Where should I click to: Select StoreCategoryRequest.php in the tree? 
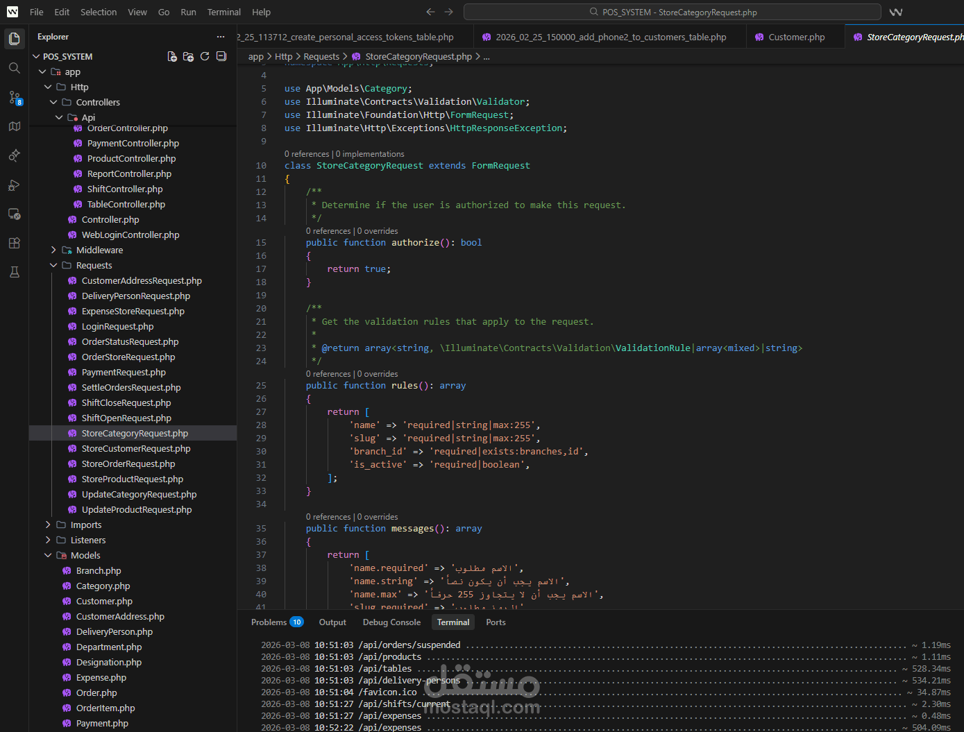pyautogui.click(x=135, y=433)
